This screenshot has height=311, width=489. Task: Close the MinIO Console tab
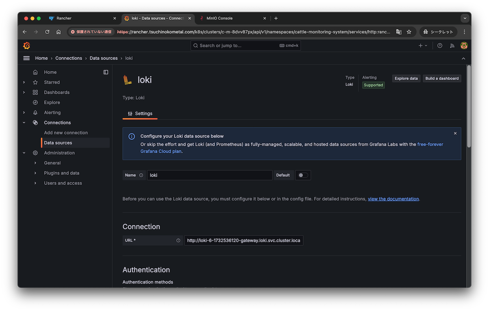[x=265, y=18]
